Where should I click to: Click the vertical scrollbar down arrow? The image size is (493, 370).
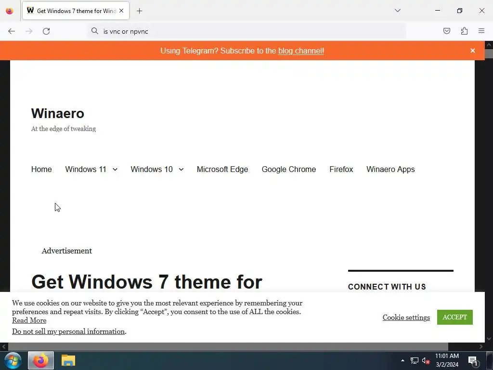pos(489,339)
